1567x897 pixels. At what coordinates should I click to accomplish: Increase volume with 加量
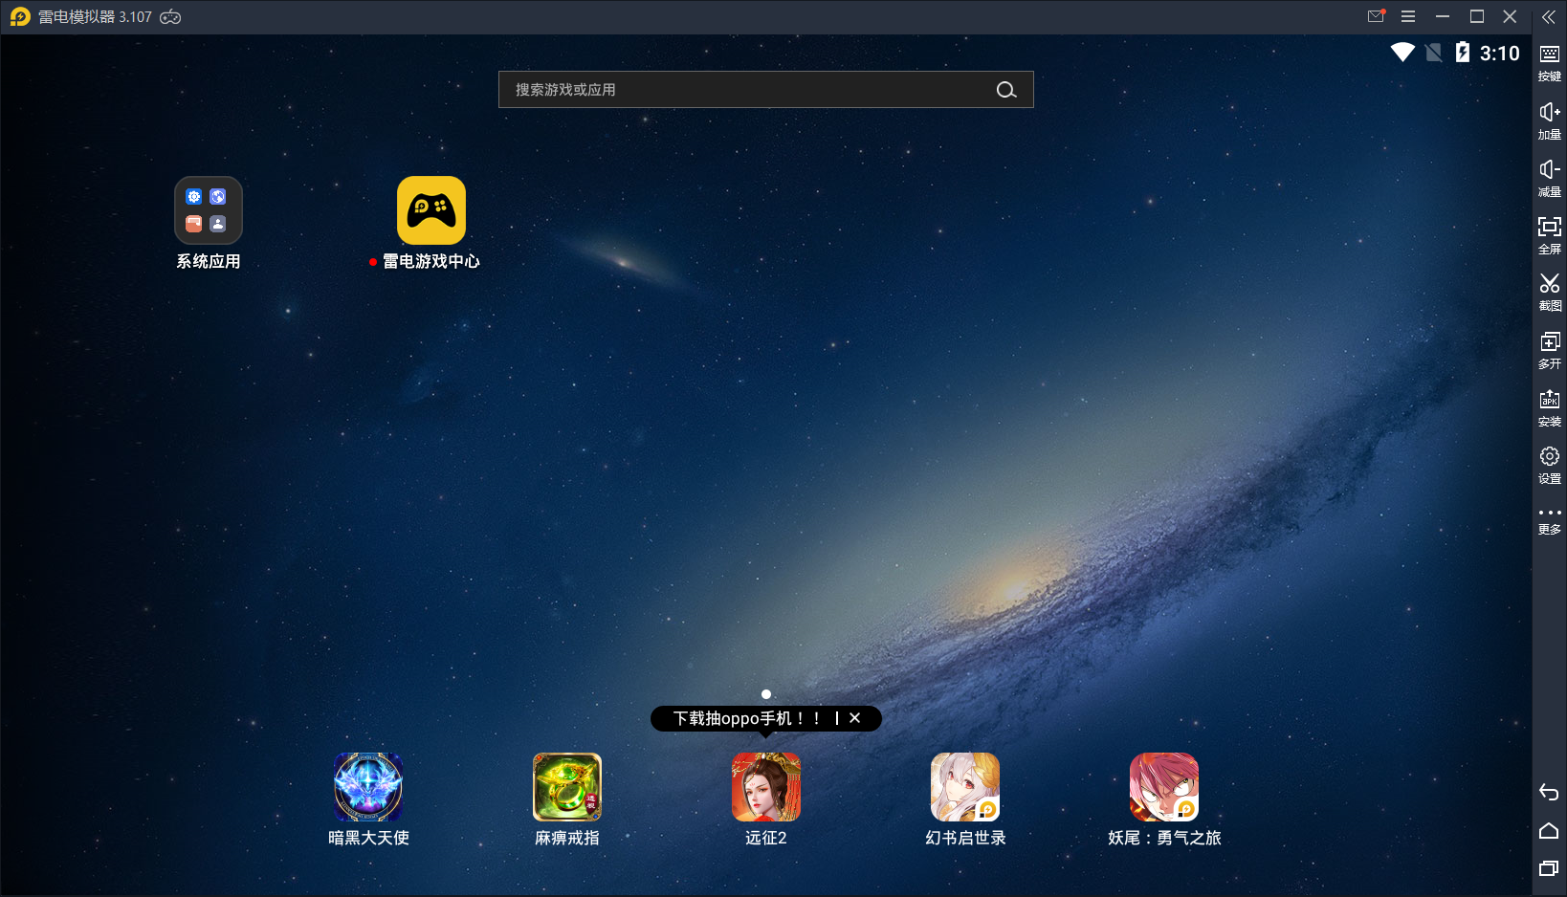click(x=1550, y=121)
